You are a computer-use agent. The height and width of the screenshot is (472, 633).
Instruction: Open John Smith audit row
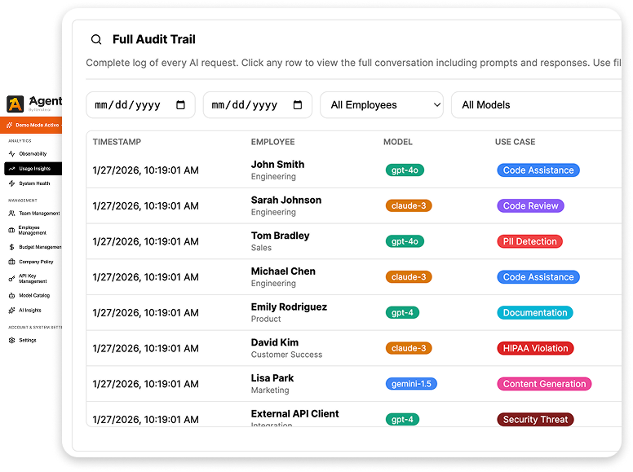(x=354, y=170)
